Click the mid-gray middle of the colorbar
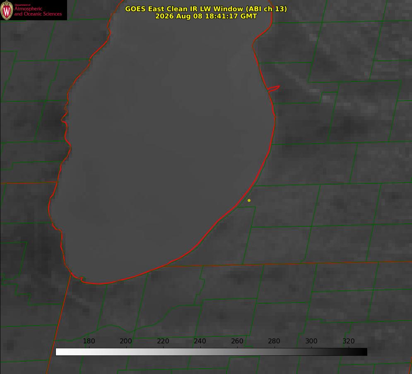Image resolution: width=412 pixels, height=374 pixels. 211,352
